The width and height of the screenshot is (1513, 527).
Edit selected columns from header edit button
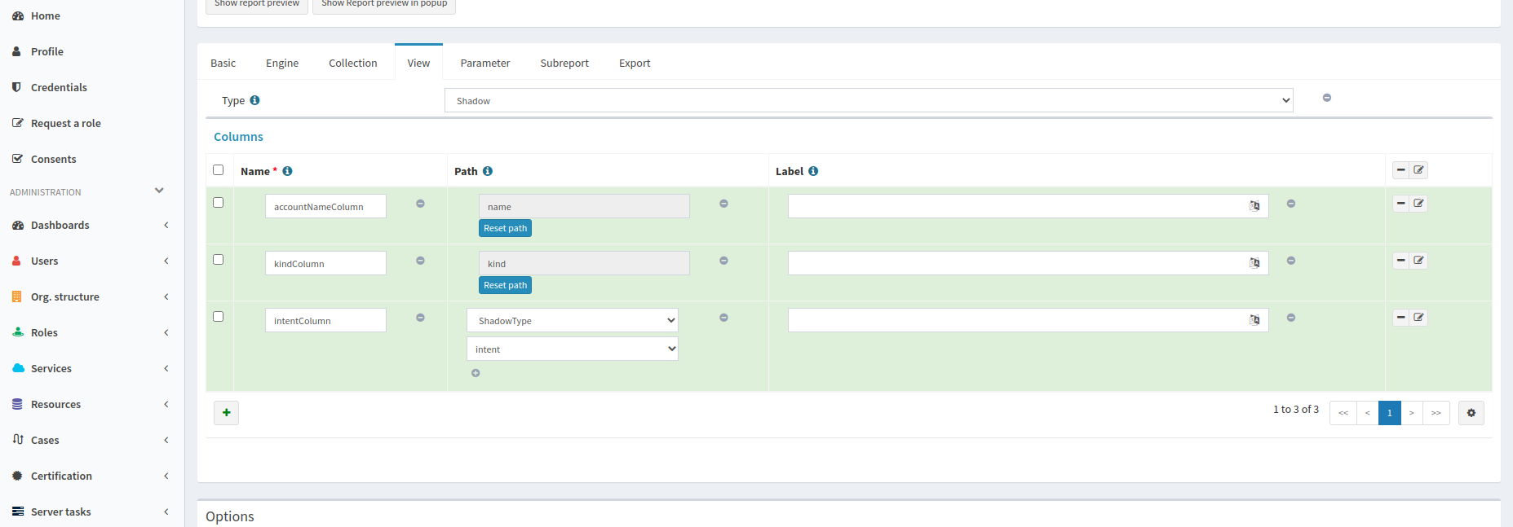1419,170
